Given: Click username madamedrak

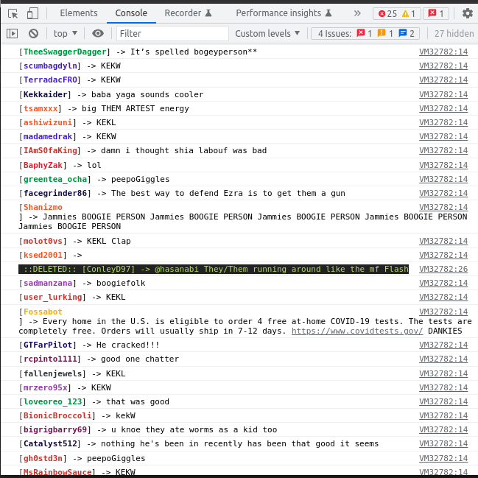Looking at the screenshot, I should tap(48, 136).
